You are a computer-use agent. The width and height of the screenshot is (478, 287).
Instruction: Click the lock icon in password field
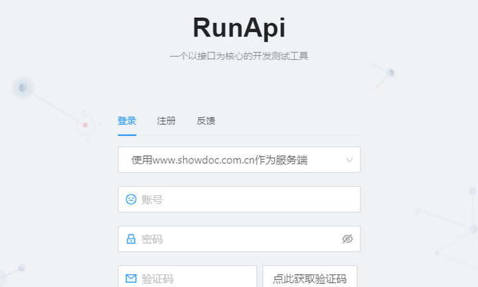coord(131,239)
